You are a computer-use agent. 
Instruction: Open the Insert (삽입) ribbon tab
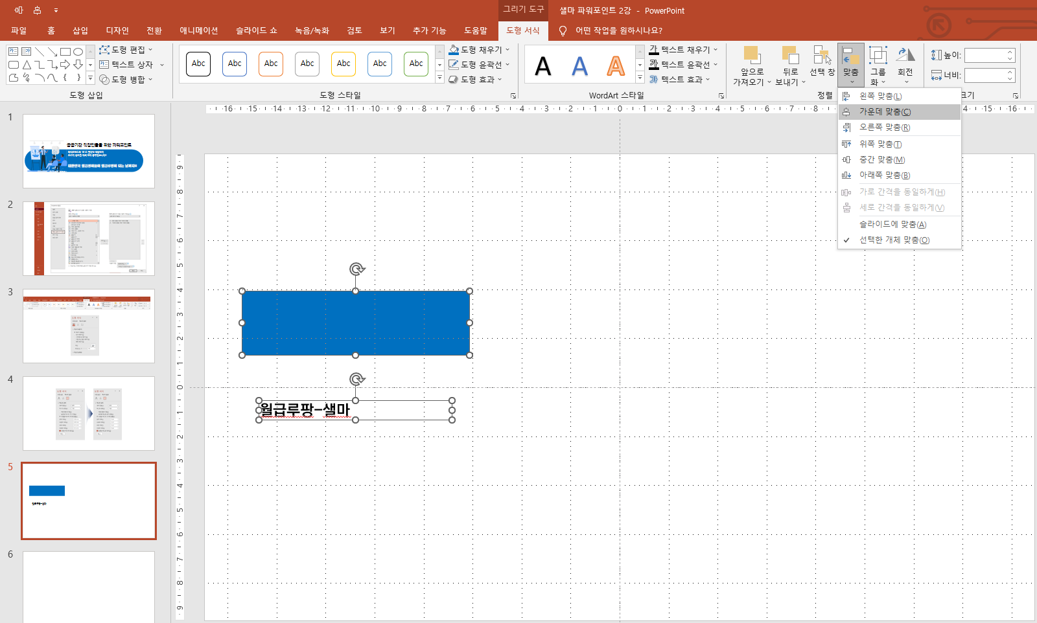[x=80, y=30]
